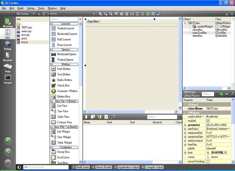Select the Tree View widget
Screen dimensions: 235x171
pos(64,111)
